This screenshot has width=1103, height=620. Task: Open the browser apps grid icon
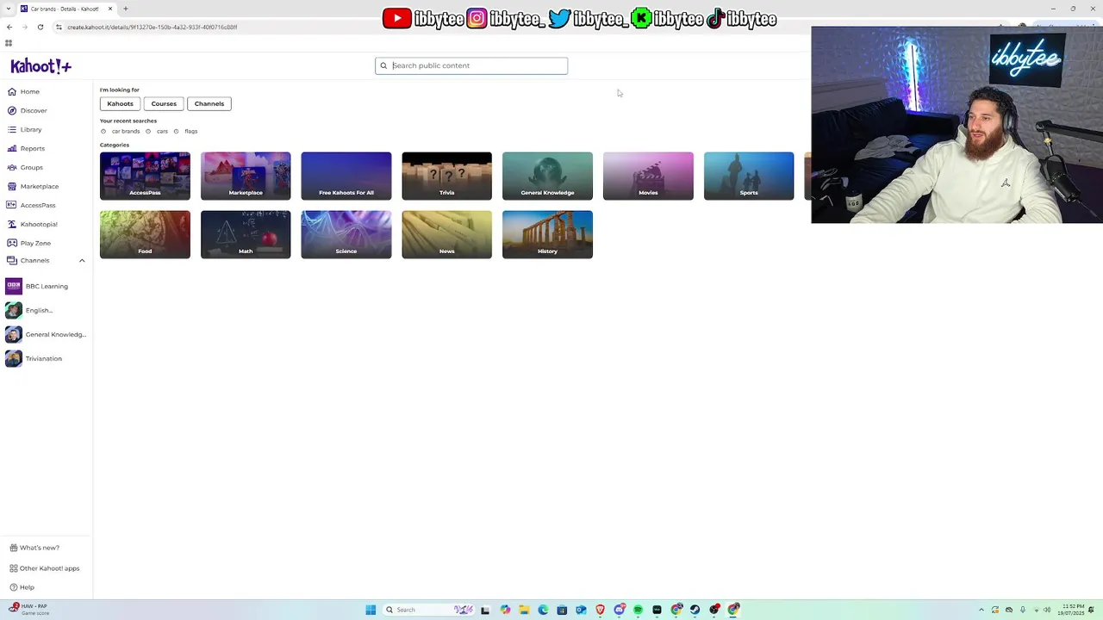coord(9,43)
